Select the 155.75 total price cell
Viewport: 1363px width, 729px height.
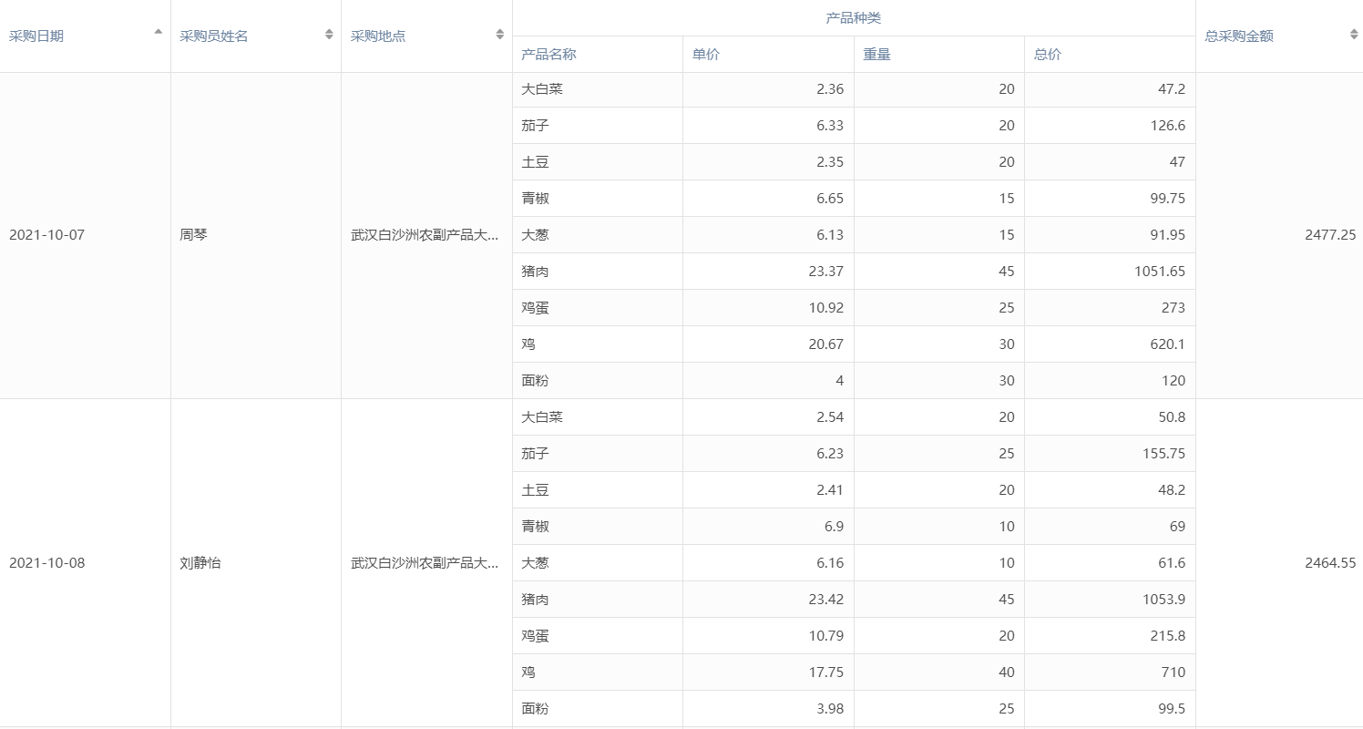tap(1158, 454)
